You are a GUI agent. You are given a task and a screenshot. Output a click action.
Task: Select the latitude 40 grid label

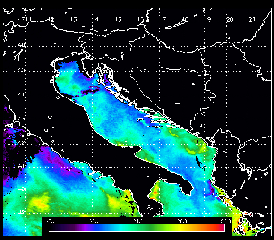(x=21, y=189)
